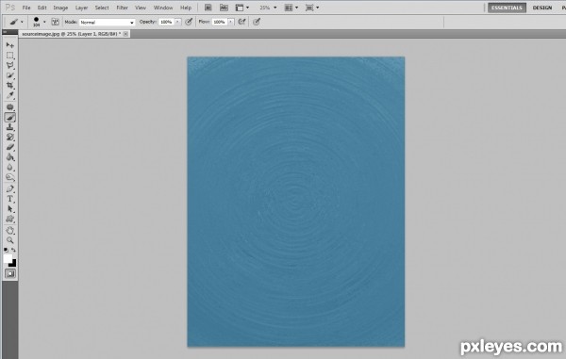
Task: Select the Blur tool
Action: (10, 168)
